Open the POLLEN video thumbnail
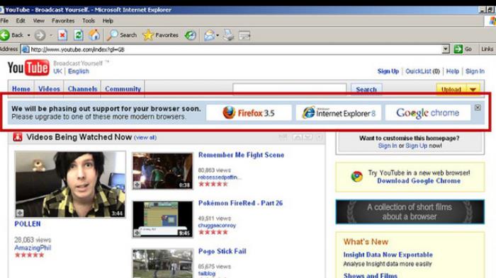The width and height of the screenshot is (496, 278). coord(70,184)
